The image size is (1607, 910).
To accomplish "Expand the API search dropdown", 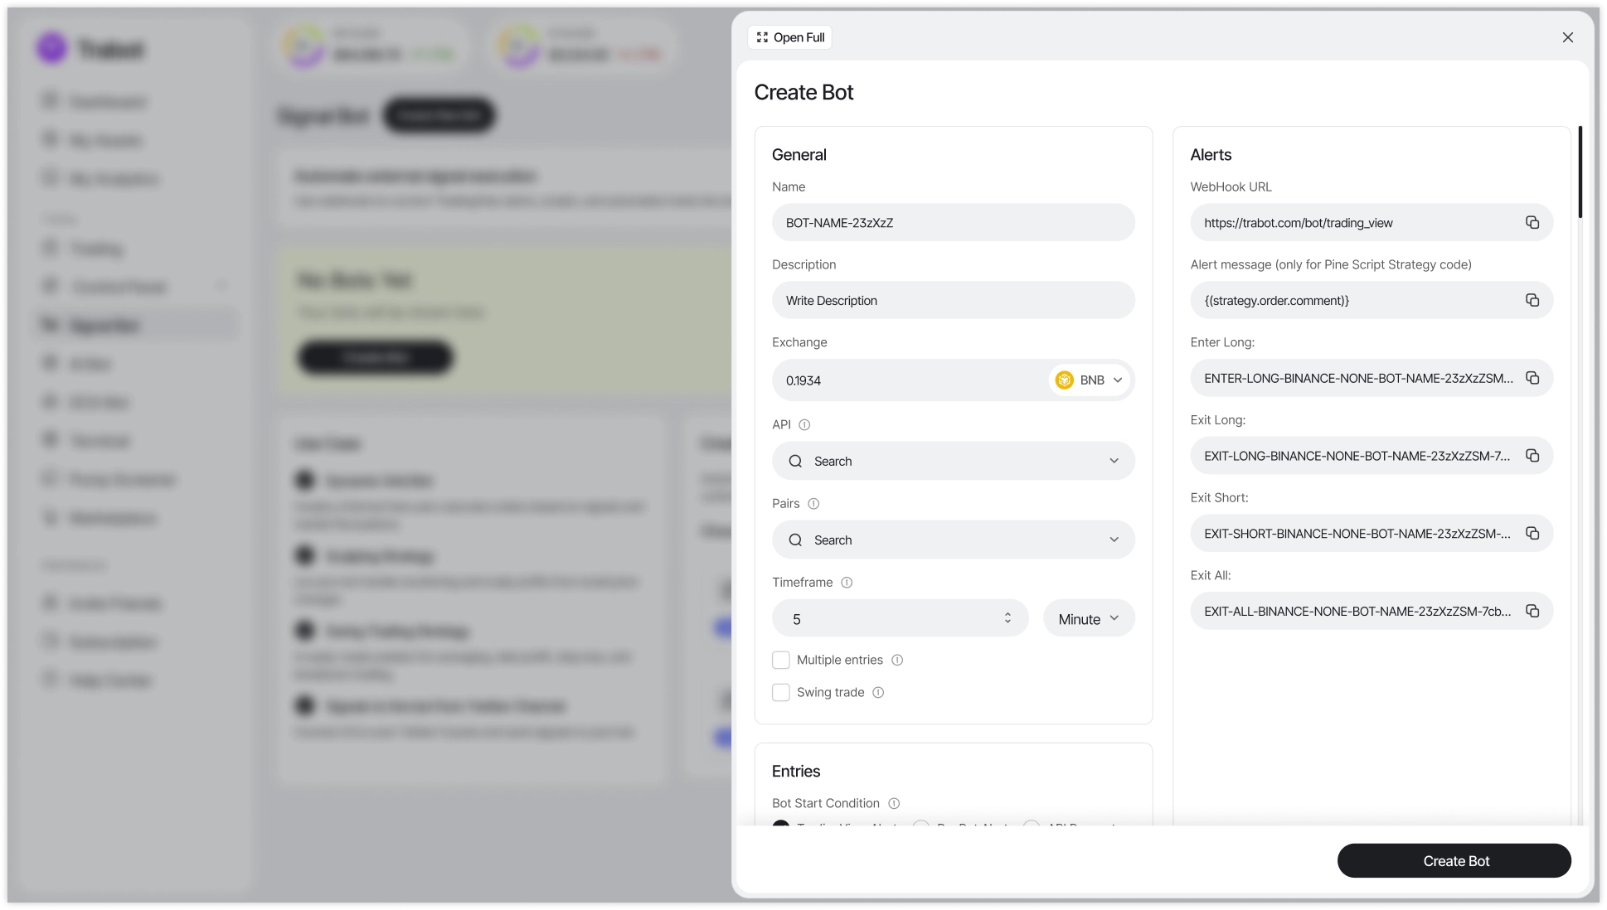I will click(1114, 461).
